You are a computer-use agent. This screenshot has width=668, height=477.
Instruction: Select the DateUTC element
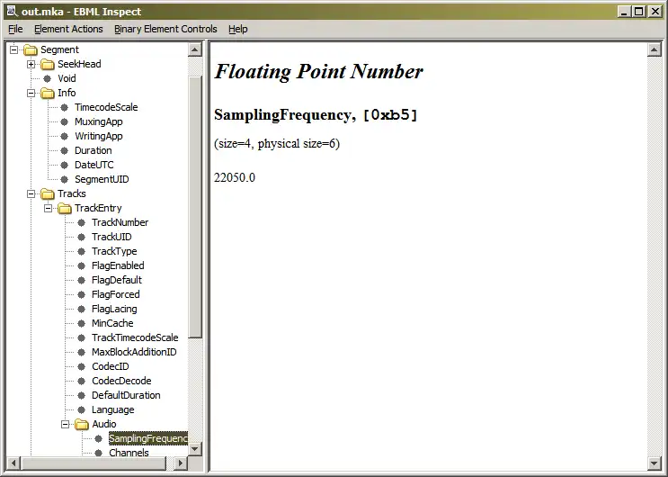click(x=94, y=165)
